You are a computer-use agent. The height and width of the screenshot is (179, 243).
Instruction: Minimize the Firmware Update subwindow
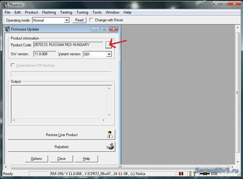95,29
